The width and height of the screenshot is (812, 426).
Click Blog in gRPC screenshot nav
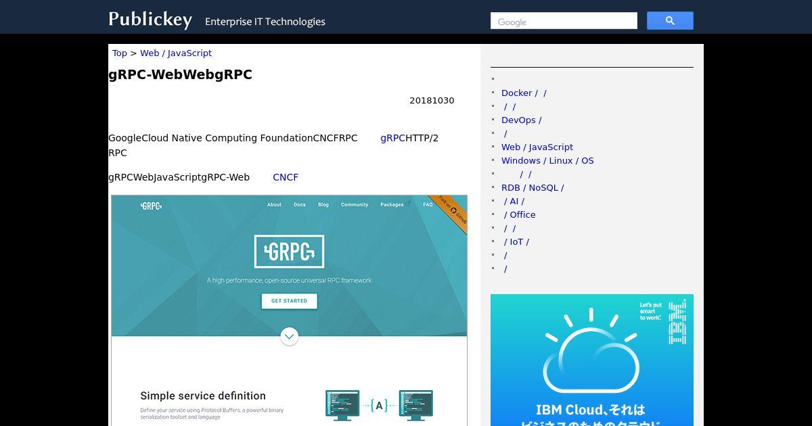323,205
